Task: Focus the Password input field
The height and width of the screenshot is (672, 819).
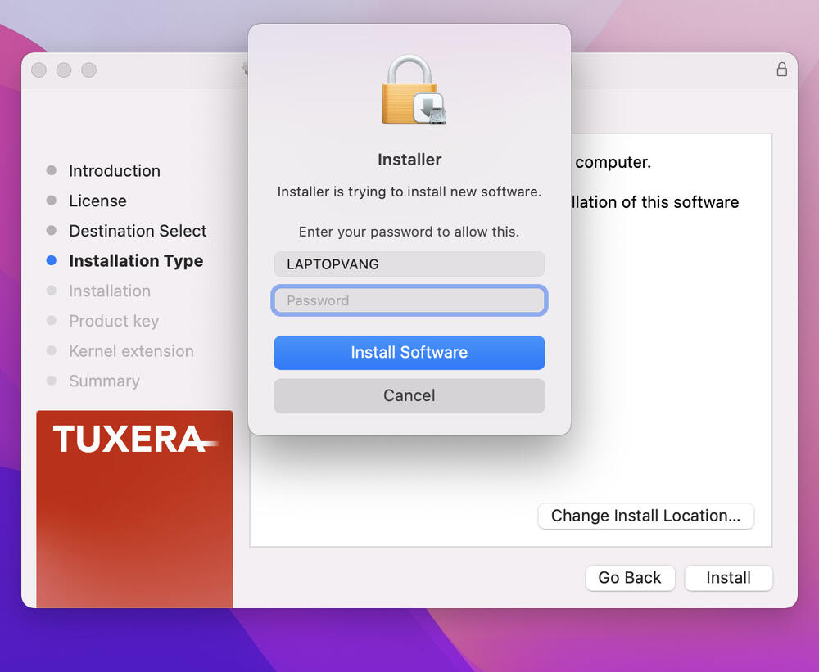Action: [x=409, y=300]
